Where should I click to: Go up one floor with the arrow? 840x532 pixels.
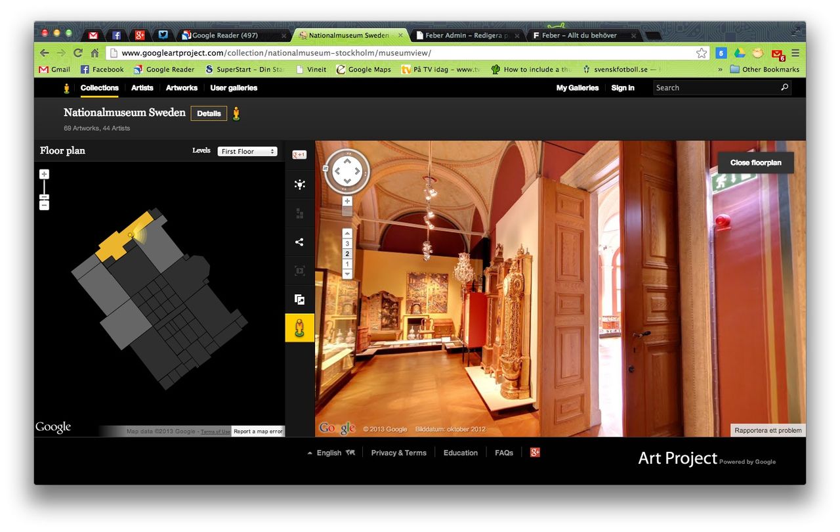[x=347, y=233]
